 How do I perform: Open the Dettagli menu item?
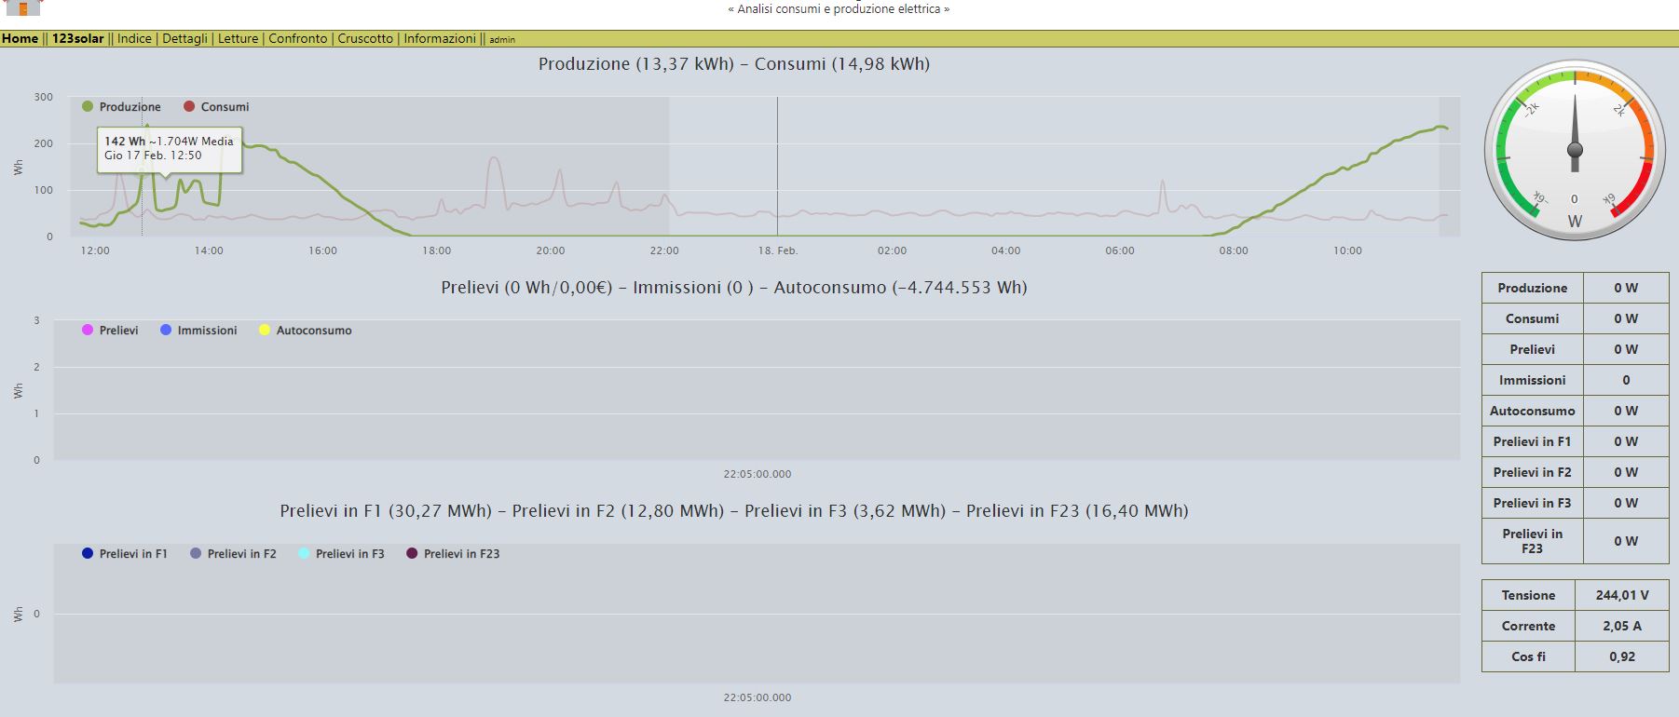point(184,38)
